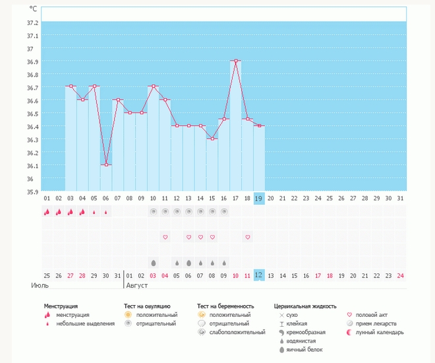Select the highlighted calendar date 12
Viewport: 435px width, 363px height.
point(259,275)
